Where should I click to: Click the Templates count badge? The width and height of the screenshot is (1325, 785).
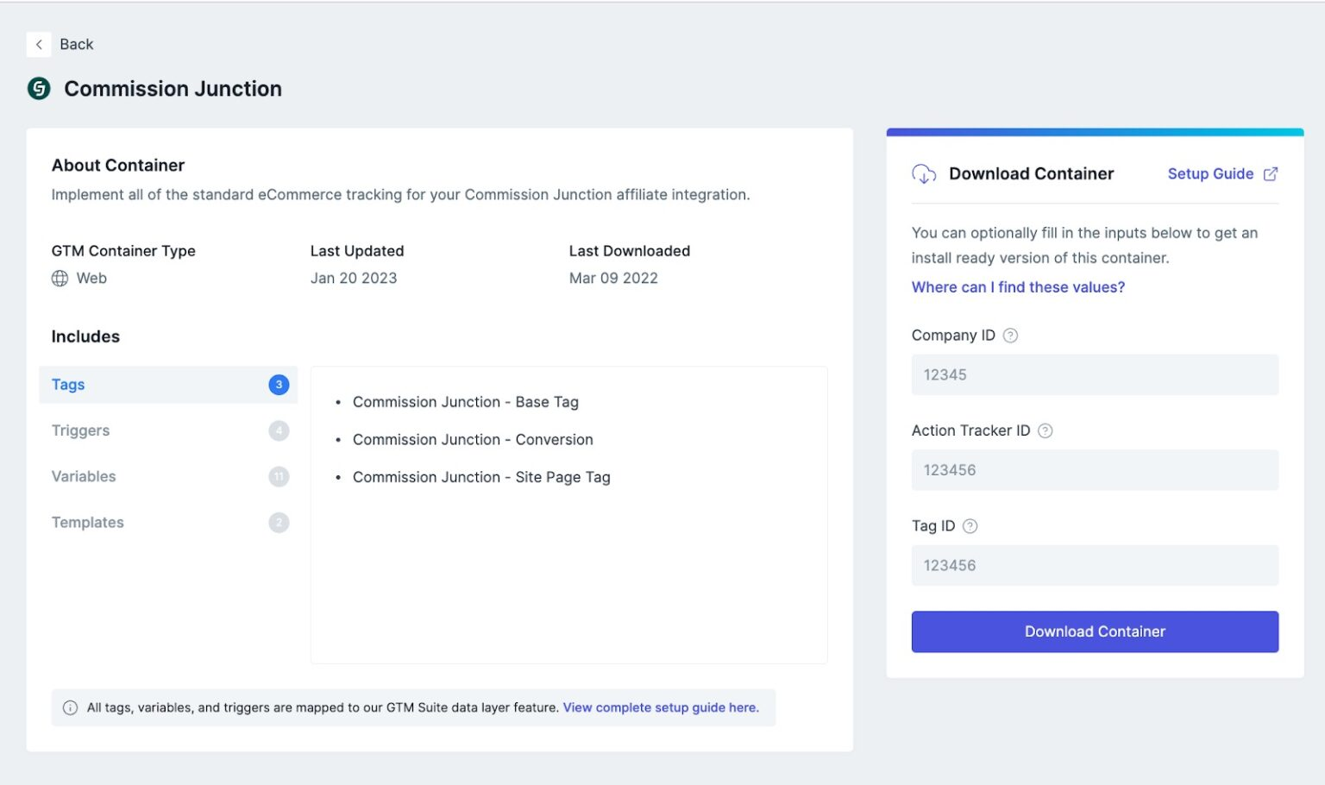coord(279,522)
